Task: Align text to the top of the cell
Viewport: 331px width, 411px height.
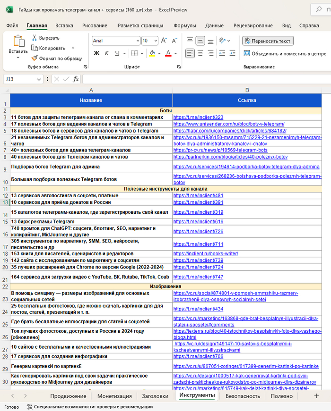Action: (190, 41)
